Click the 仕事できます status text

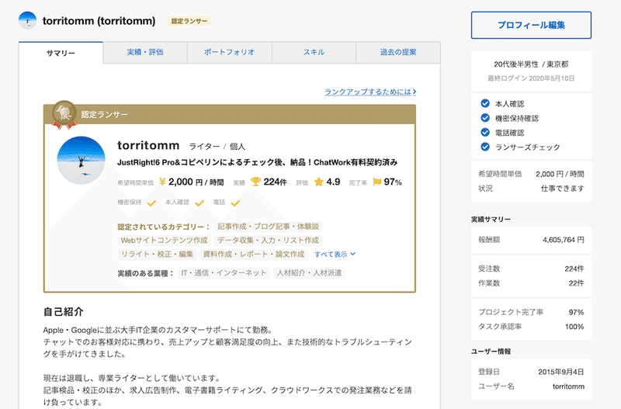(x=562, y=189)
